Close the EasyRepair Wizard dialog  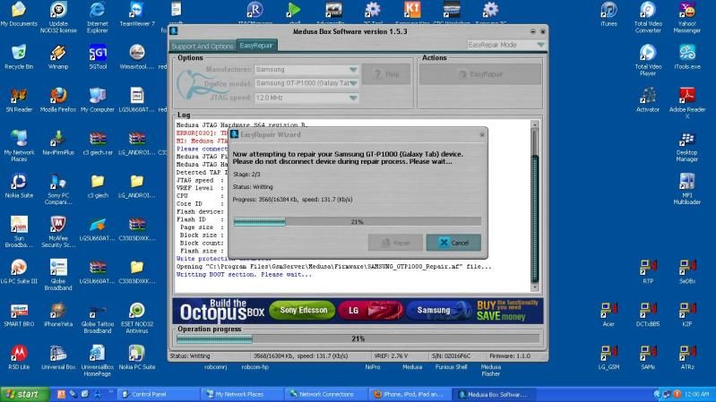[x=482, y=134]
